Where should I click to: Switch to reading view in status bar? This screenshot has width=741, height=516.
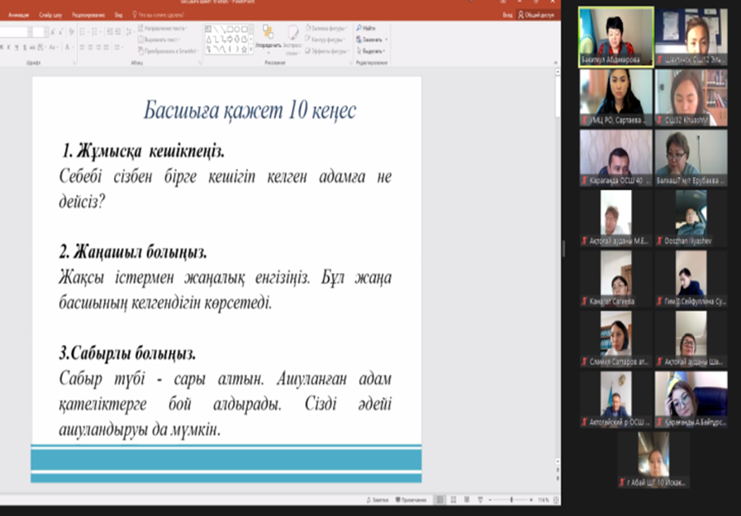click(465, 500)
